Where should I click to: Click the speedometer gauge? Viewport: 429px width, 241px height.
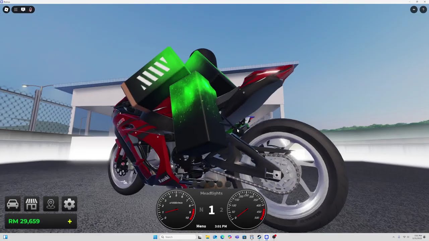pos(247,210)
